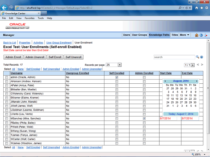Click the Admin Enroll button
This screenshot has height=157, width=210.
coord(13,57)
